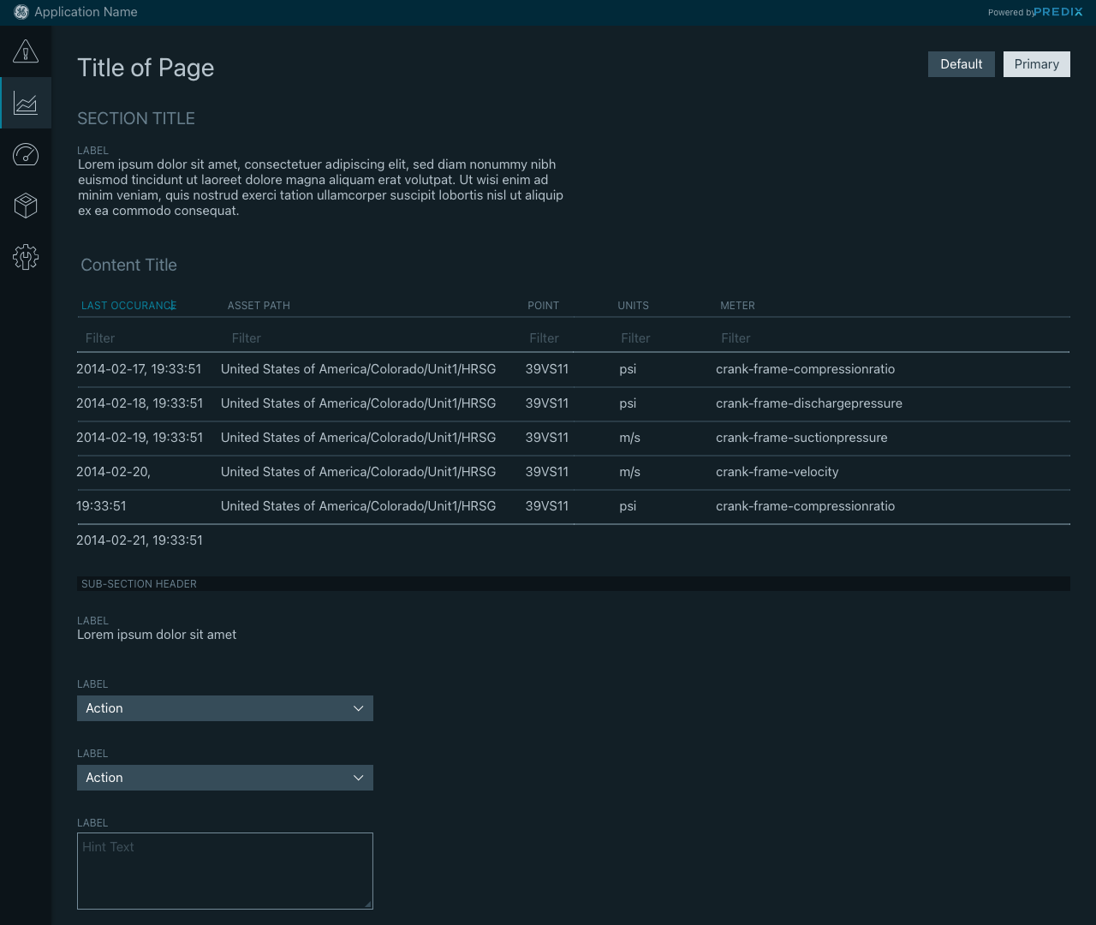Click the Meter column header
The height and width of the screenshot is (925, 1096).
click(737, 306)
